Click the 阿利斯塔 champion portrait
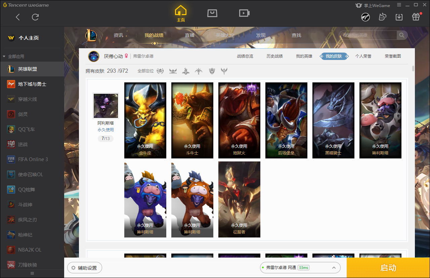The width and height of the screenshot is (430, 278). click(x=106, y=106)
